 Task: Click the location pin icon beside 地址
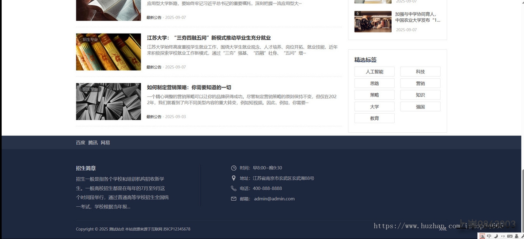(x=234, y=178)
